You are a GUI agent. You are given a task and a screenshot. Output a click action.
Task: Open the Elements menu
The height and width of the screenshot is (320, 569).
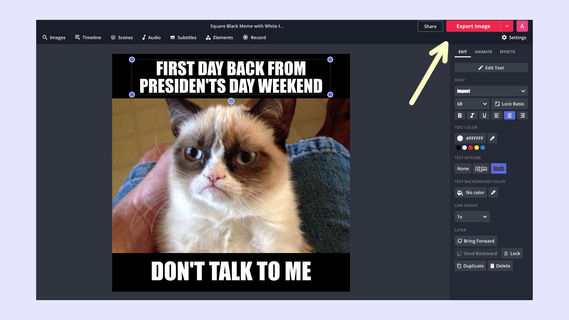point(219,38)
